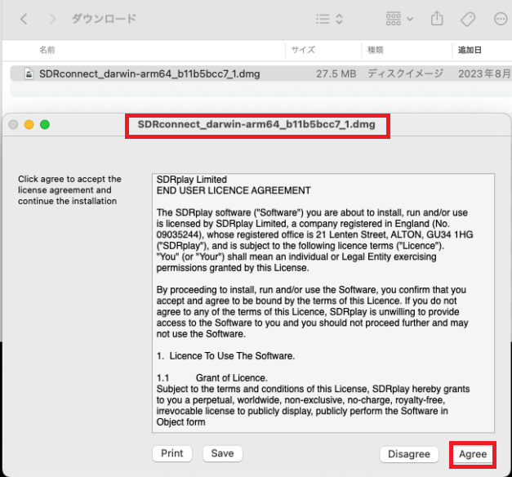Sort by the 追加日 column header
The width and height of the screenshot is (512, 477).
(470, 50)
